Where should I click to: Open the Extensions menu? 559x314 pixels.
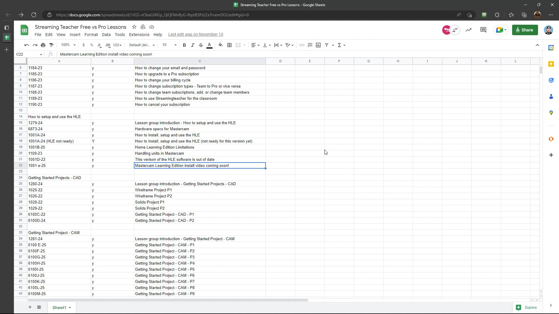[x=139, y=35]
